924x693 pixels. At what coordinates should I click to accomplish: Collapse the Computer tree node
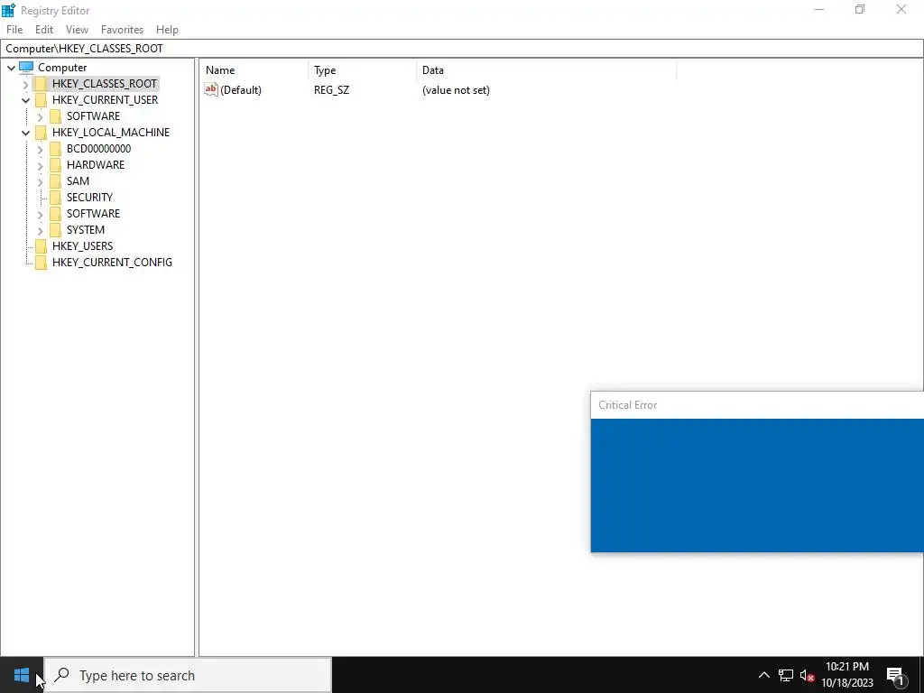(x=11, y=68)
